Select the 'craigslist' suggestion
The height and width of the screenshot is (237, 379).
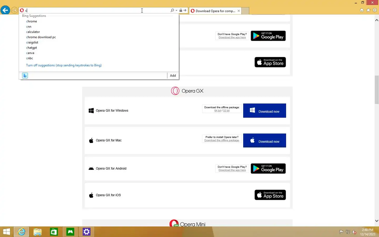tap(32, 42)
